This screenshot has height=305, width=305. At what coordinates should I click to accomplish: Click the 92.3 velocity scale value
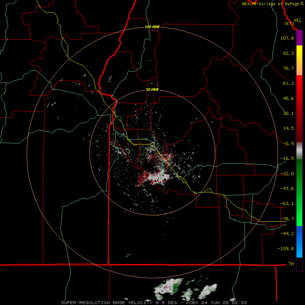288,53
